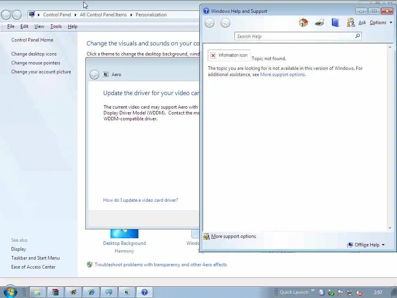Screen dimensions: 397x298
Task: Click Explorer back navigation button
Action: [x=6, y=15]
